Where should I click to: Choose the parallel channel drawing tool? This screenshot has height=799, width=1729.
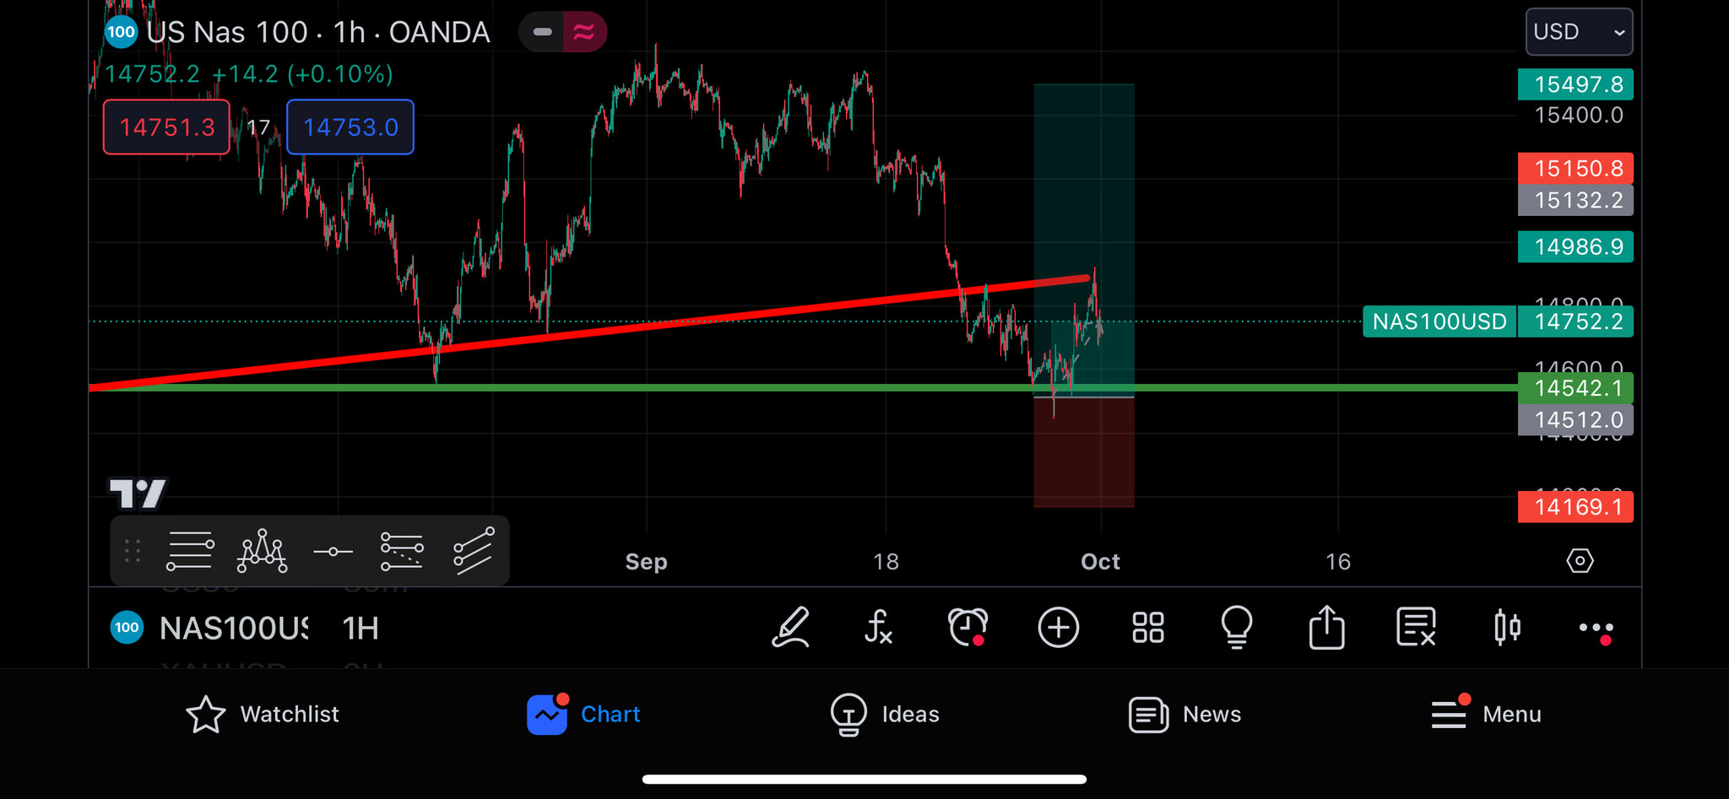click(x=473, y=552)
